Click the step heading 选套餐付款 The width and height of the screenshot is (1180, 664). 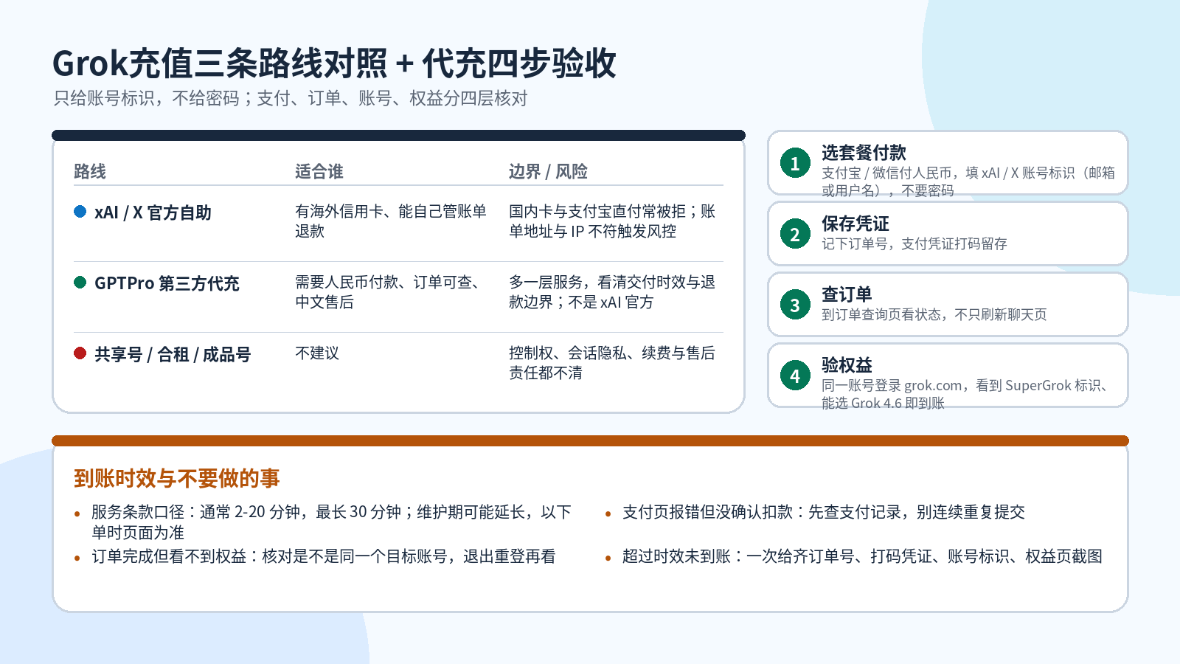(x=864, y=153)
